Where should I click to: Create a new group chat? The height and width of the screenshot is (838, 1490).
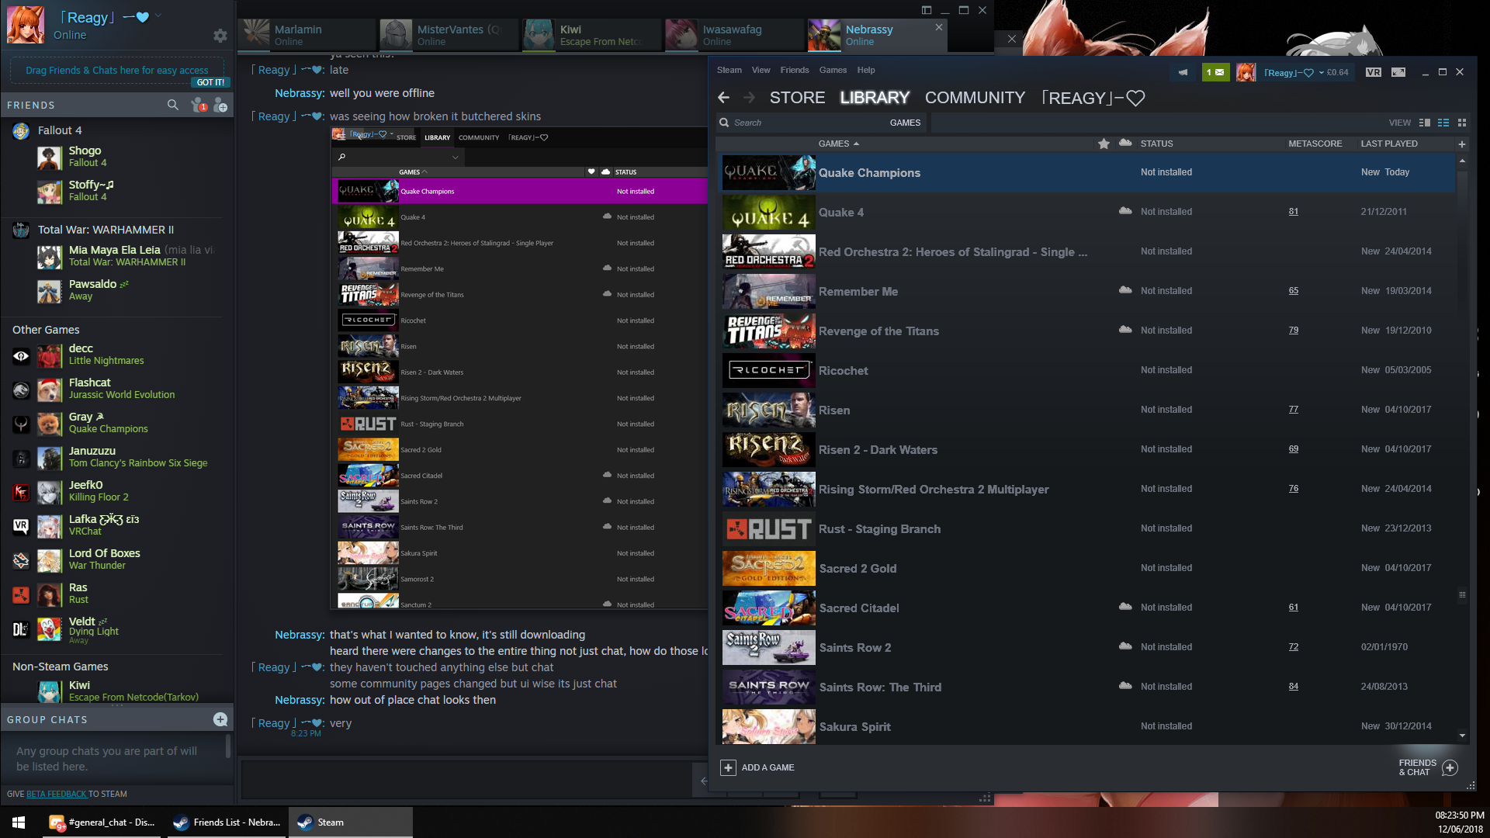(x=220, y=719)
